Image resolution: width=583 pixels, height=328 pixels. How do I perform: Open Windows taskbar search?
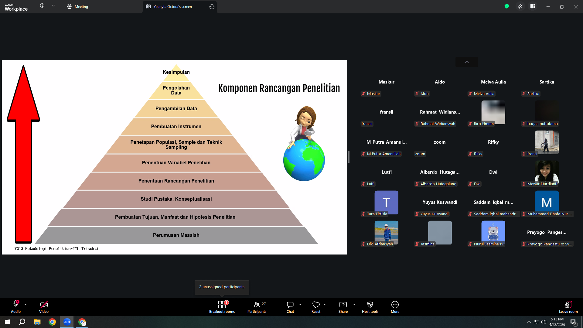point(22,322)
